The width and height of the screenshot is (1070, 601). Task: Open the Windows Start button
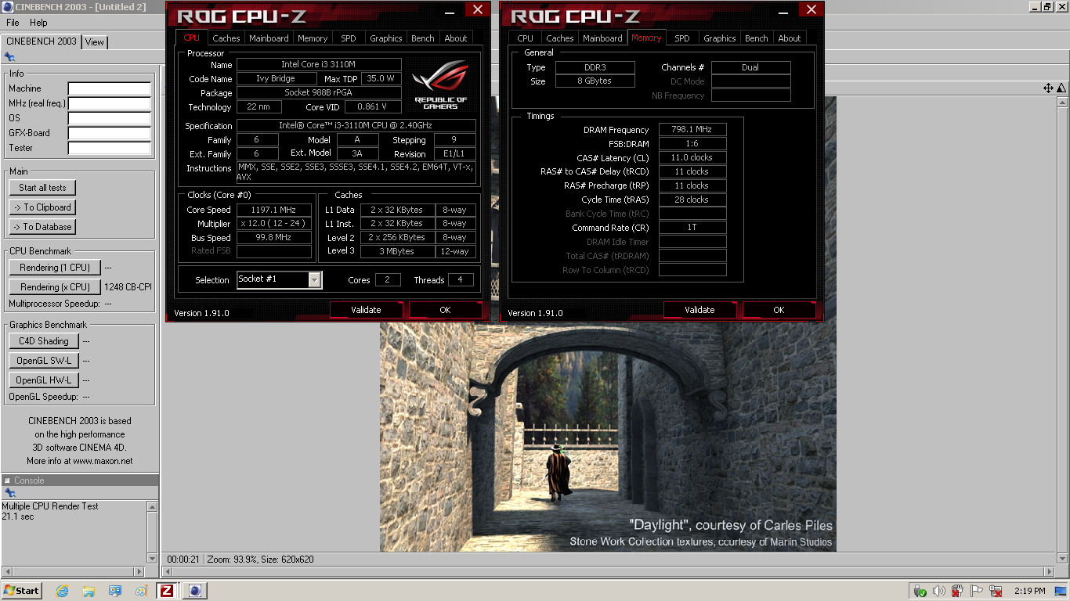[22, 591]
